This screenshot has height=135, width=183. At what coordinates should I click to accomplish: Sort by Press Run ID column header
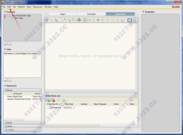tap(53, 104)
